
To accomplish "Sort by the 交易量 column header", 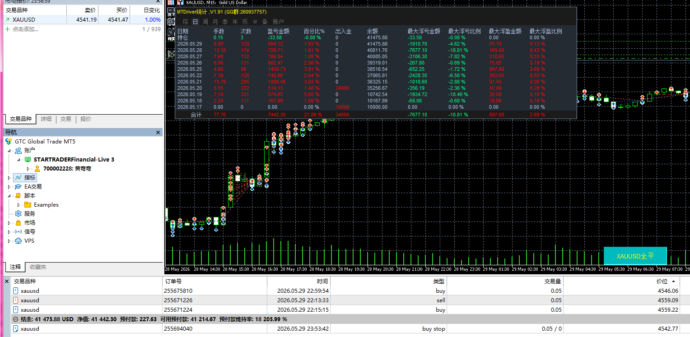I will [x=505, y=281].
